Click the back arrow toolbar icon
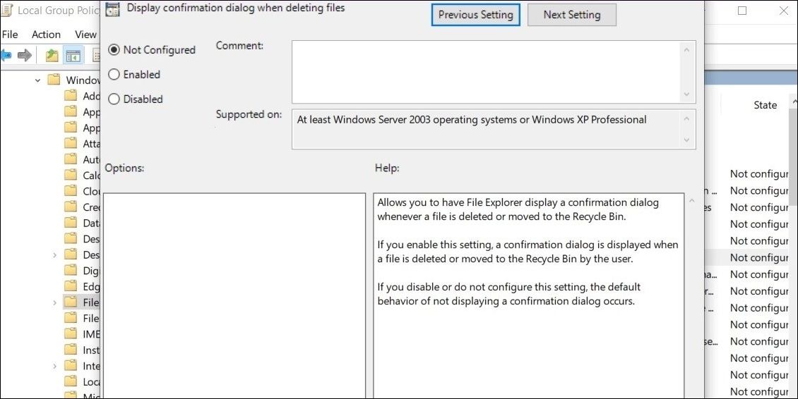Viewport: 798px width, 399px height. click(6, 56)
